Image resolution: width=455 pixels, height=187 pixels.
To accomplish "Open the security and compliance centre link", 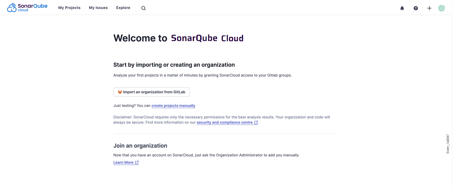I will click(x=224, y=122).
